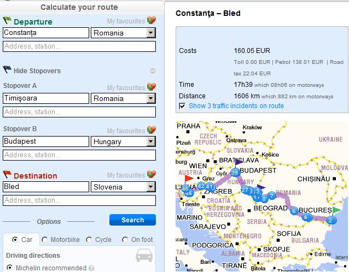The height and width of the screenshot is (272, 349).
Task: Click the minus icon beside Hide Stopovers
Action: point(153,71)
